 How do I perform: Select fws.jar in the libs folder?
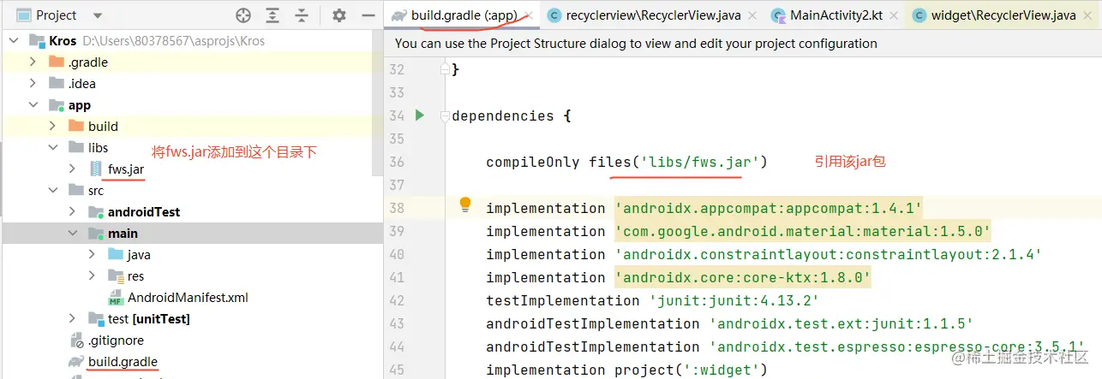tap(126, 169)
